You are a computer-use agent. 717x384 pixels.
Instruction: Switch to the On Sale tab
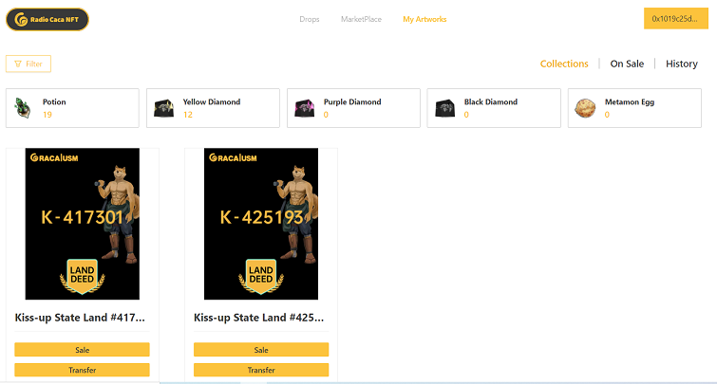627,64
